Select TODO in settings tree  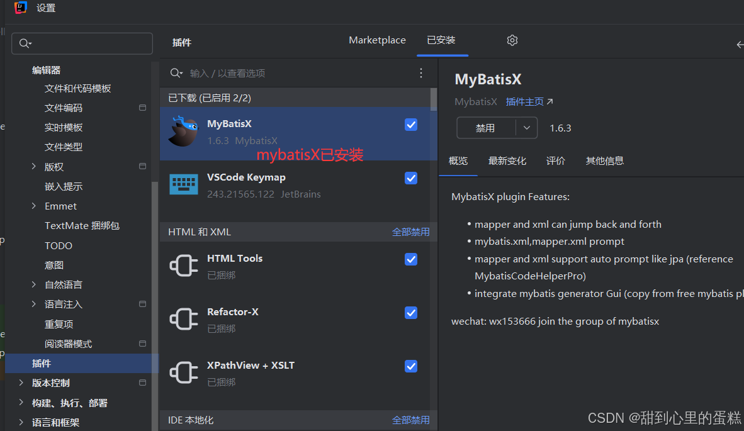pos(59,245)
